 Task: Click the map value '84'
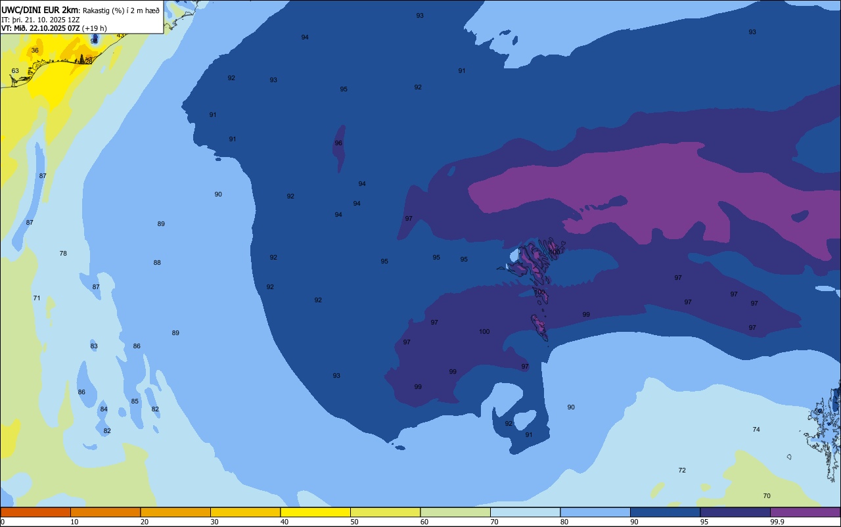pos(104,409)
